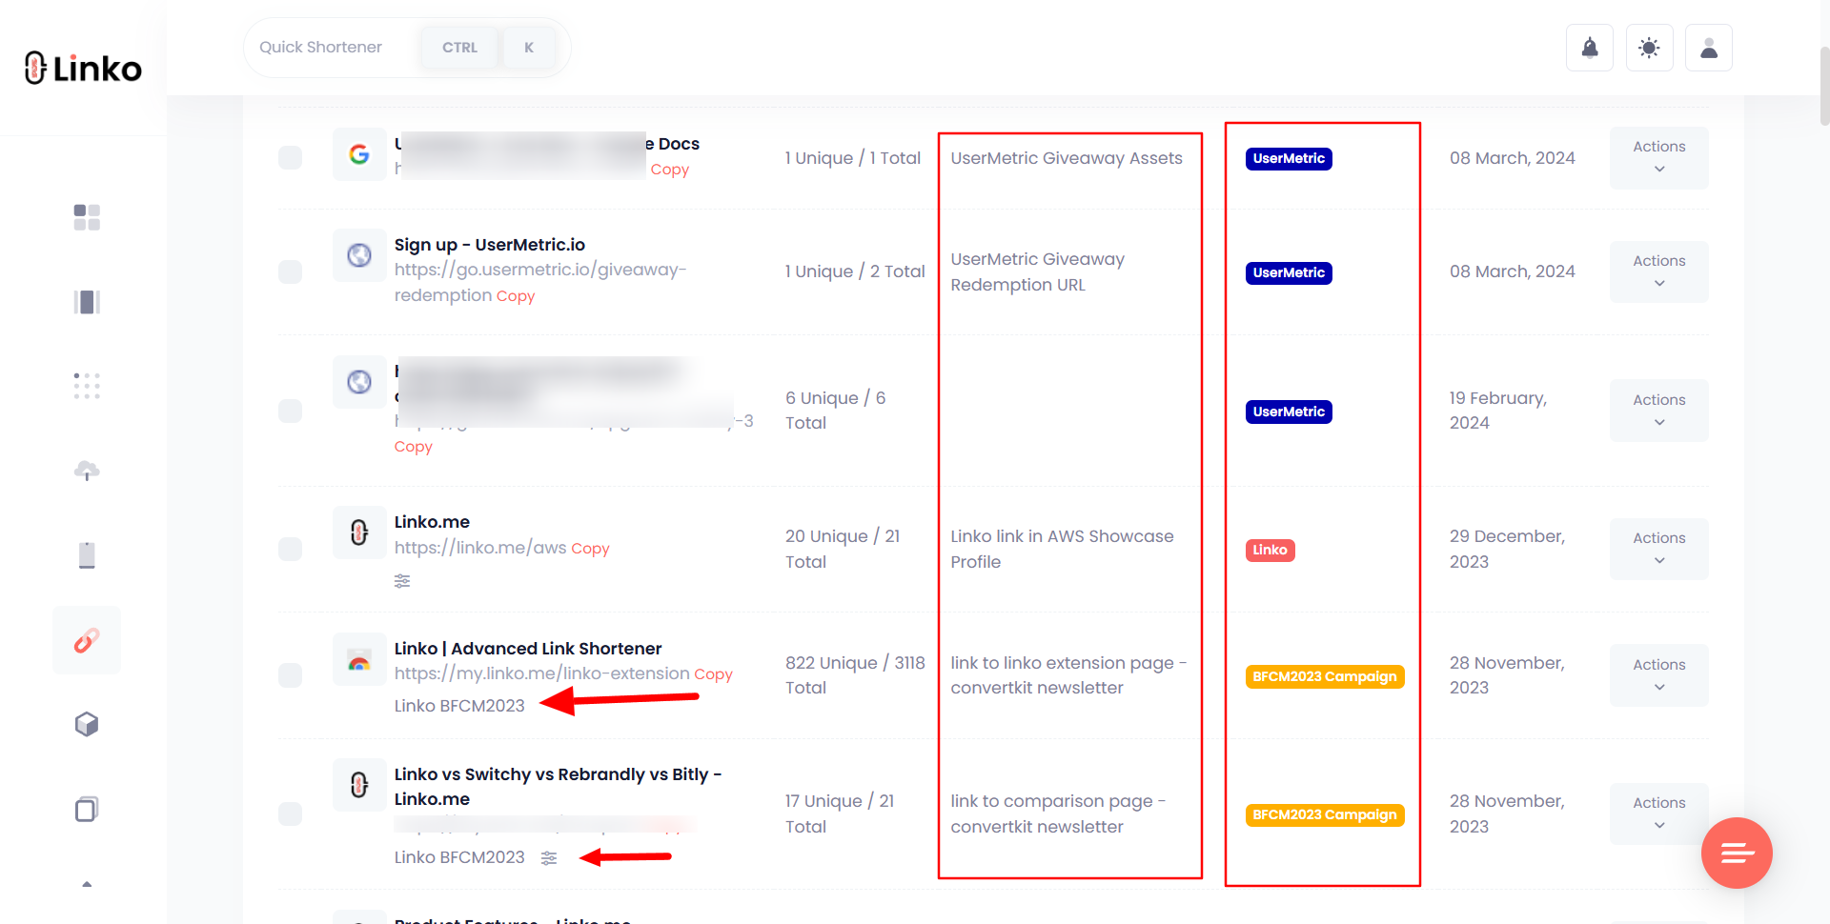The height and width of the screenshot is (924, 1830).
Task: Open the notifications bell
Action: point(1590,48)
